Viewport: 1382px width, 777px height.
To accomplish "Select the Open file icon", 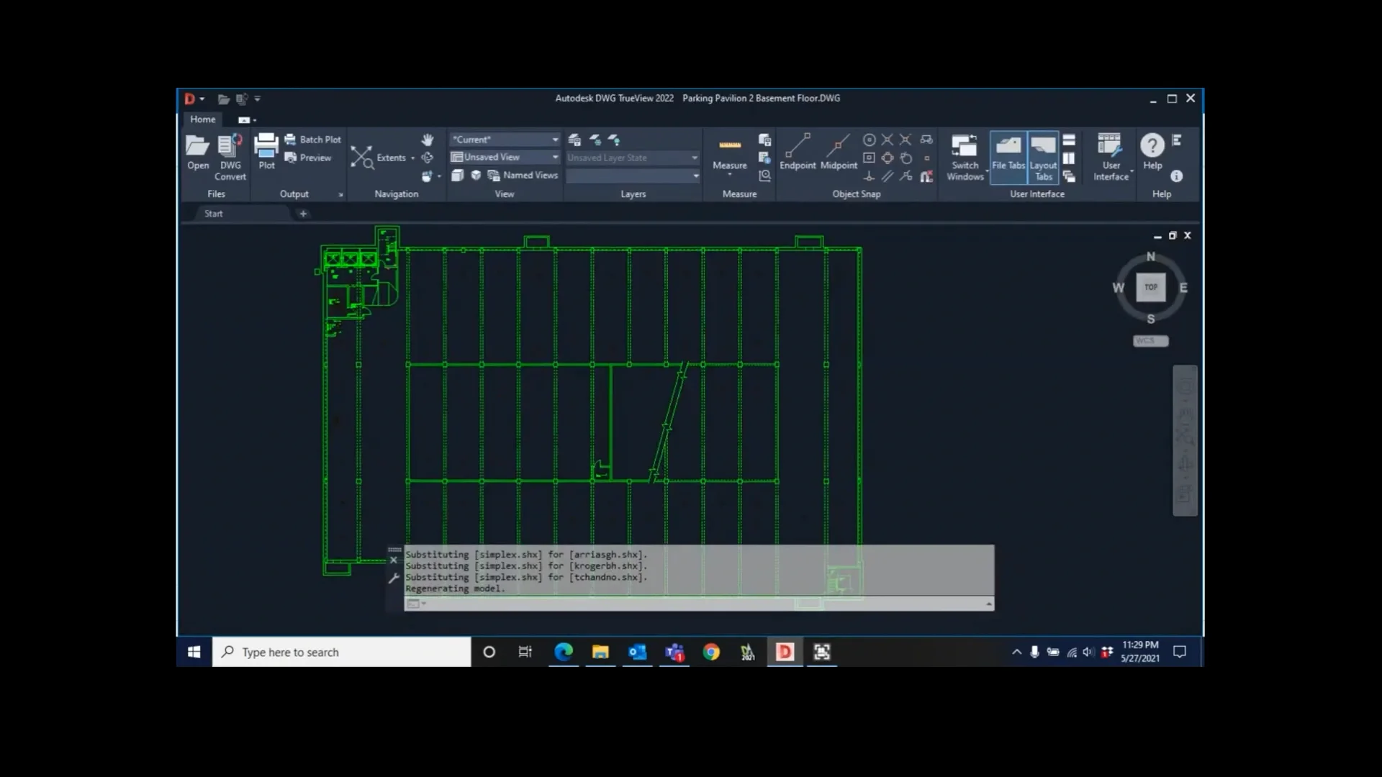I will click(197, 149).
